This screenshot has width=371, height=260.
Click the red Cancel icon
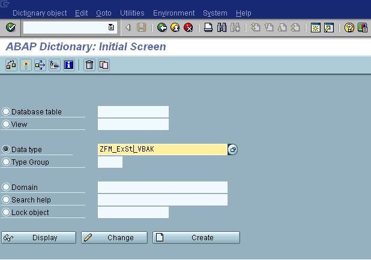click(189, 28)
